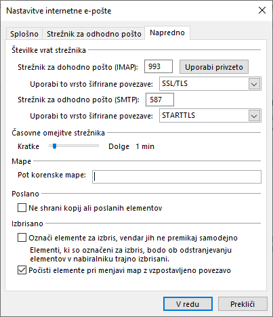The height and width of the screenshot is (317, 273).
Task: Check Označi elemente za izbris checkbox
Action: pos(22,238)
